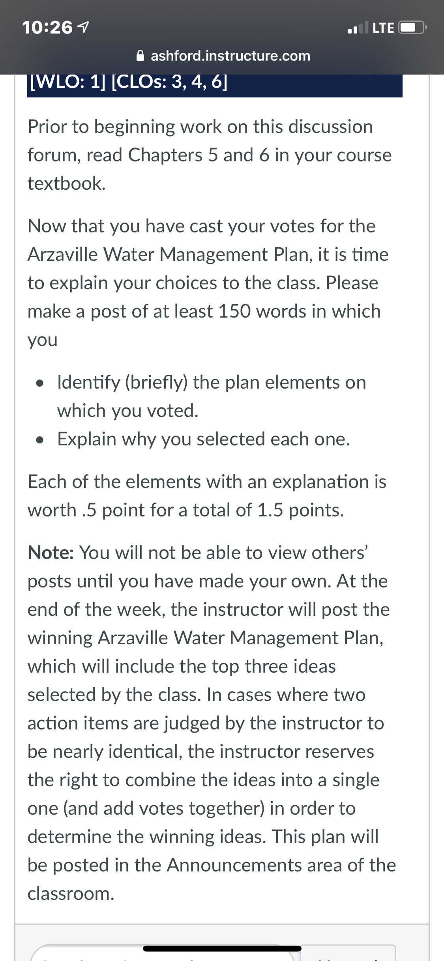This screenshot has height=961, width=444.
Task: Tap the bullet before 'Identify (briefly)'
Action: click(39, 383)
